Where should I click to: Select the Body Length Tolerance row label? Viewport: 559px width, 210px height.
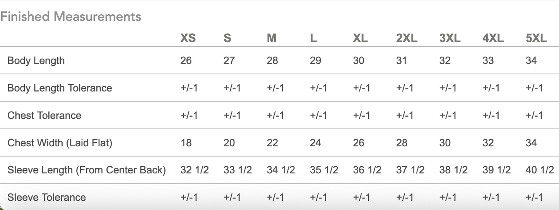(x=60, y=88)
